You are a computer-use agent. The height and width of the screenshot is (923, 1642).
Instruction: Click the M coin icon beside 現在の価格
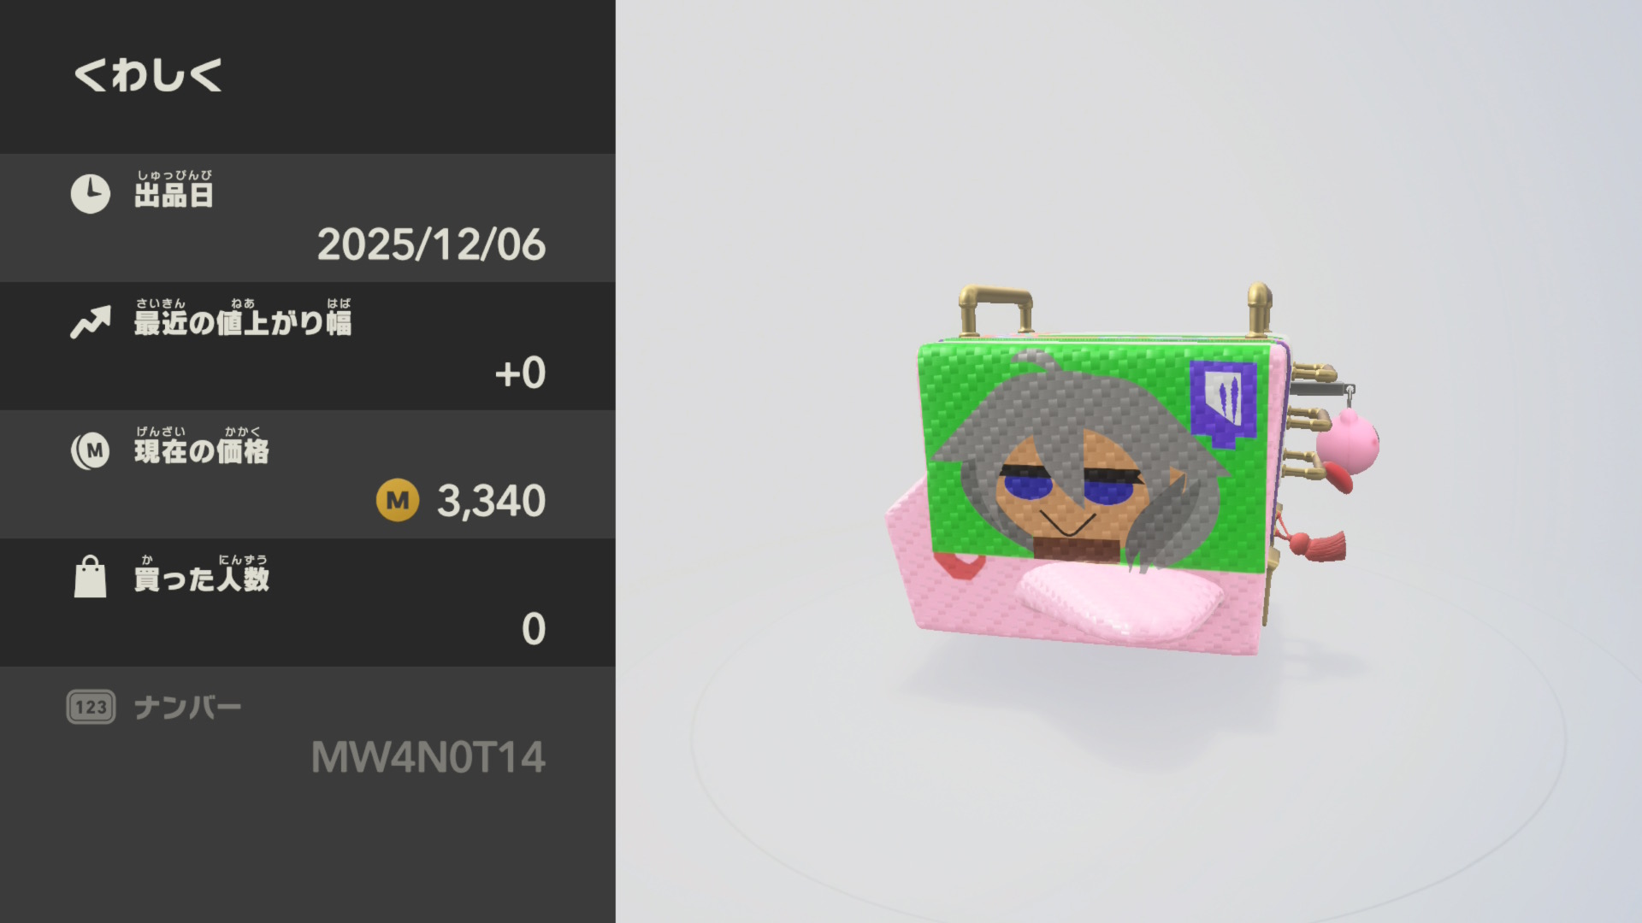pos(90,450)
